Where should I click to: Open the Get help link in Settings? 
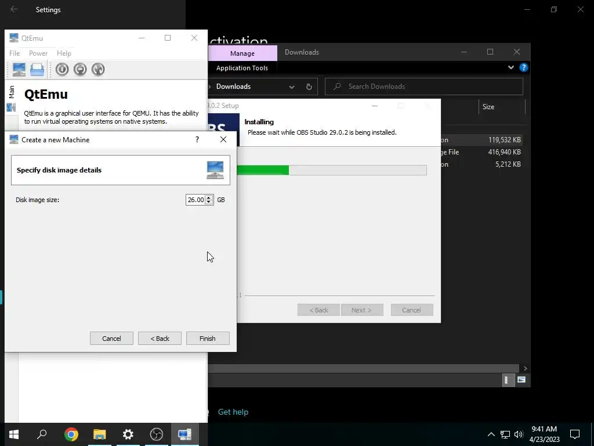(x=233, y=412)
